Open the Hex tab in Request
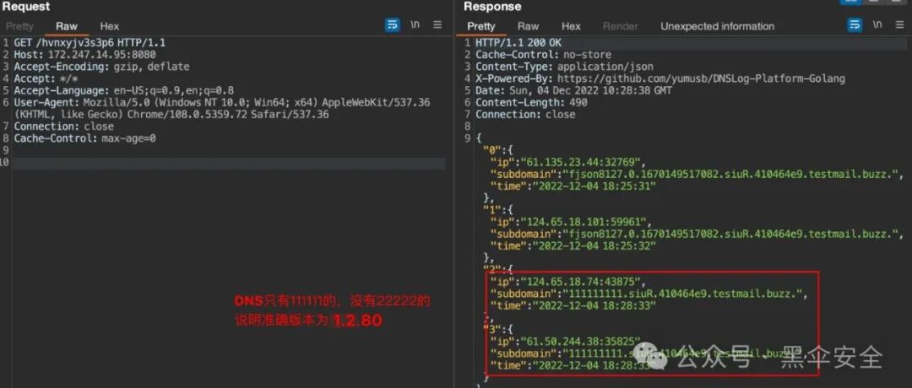 coord(109,26)
